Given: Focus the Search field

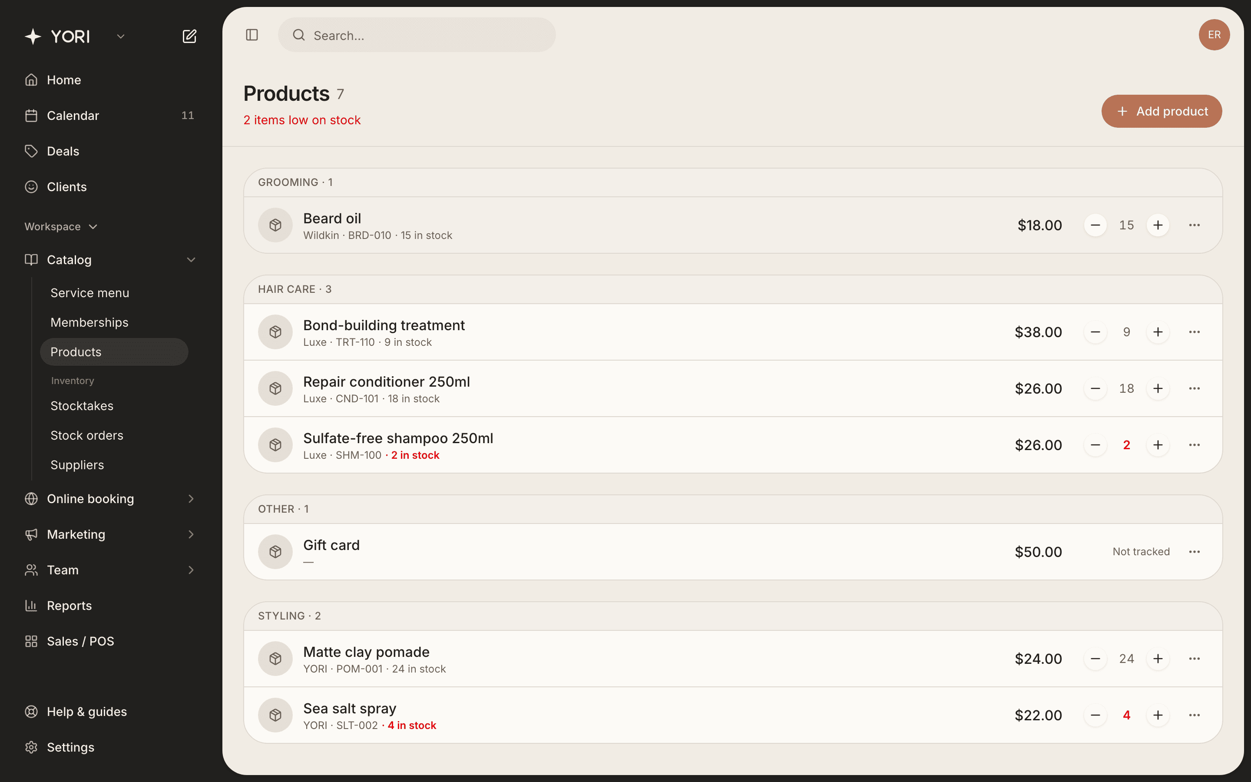Looking at the screenshot, I should 417,35.
